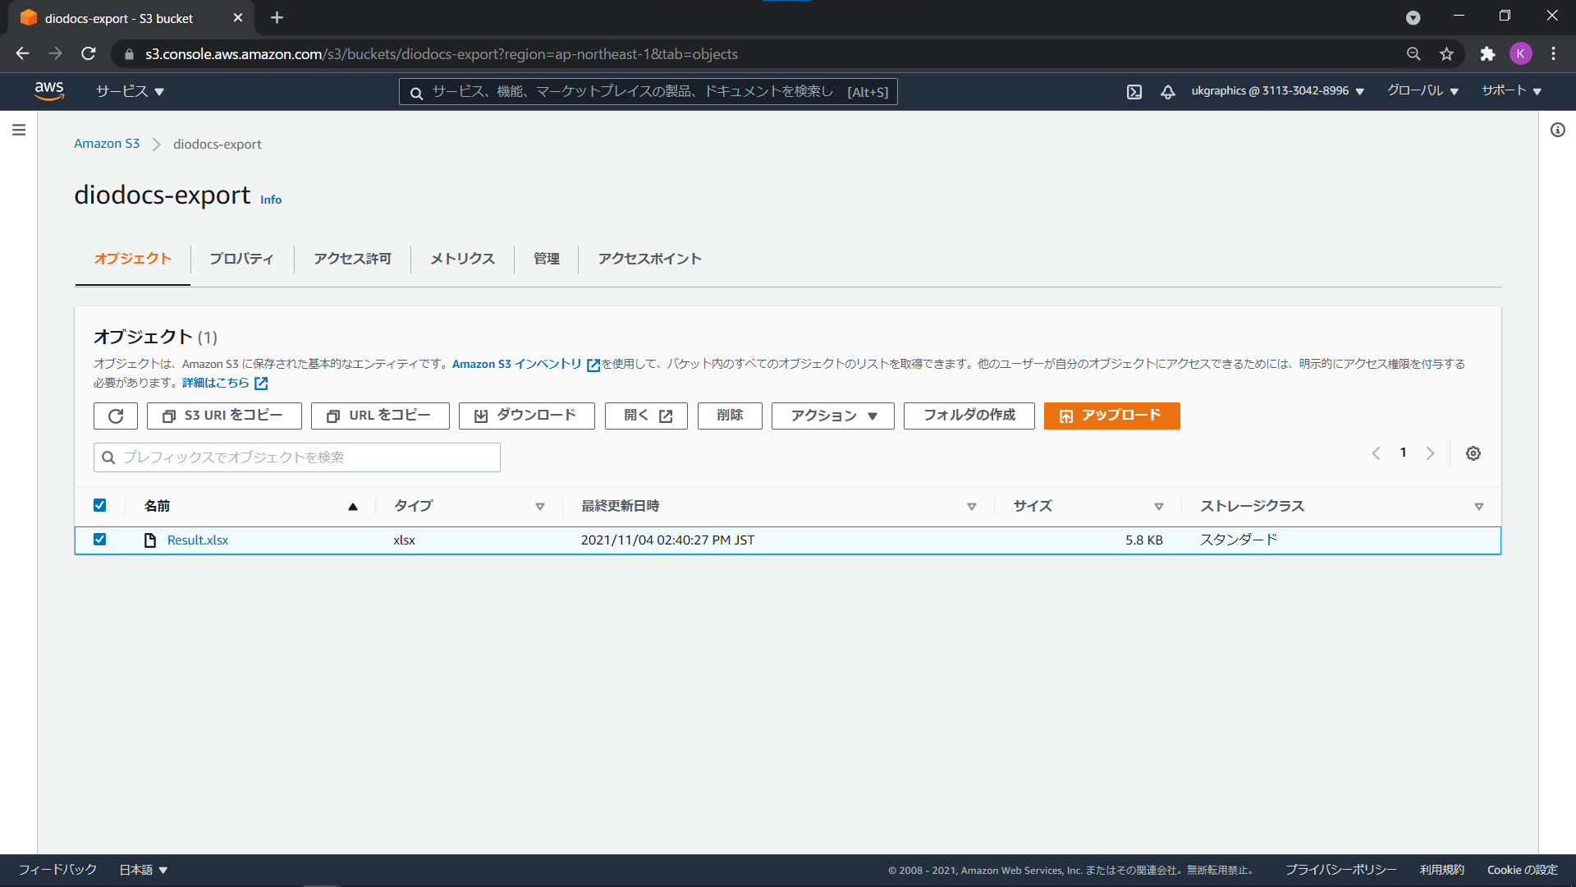
Task: Click the Info link beside bucket name
Action: [271, 200]
